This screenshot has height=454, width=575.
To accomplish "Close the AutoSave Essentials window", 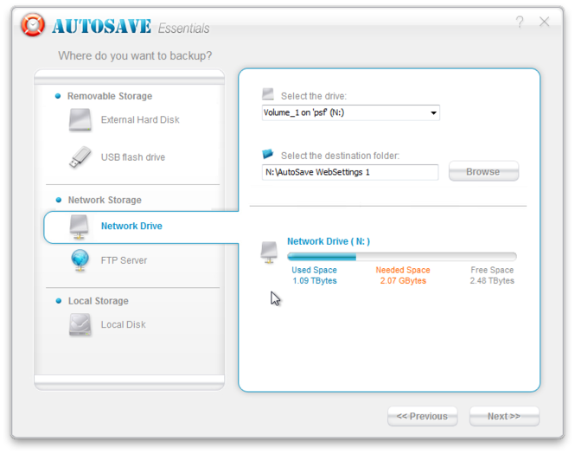I will point(544,22).
